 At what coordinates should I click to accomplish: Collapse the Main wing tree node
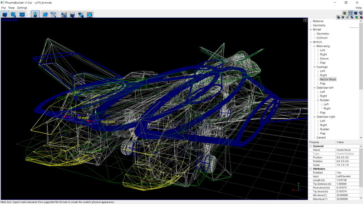click(314, 46)
